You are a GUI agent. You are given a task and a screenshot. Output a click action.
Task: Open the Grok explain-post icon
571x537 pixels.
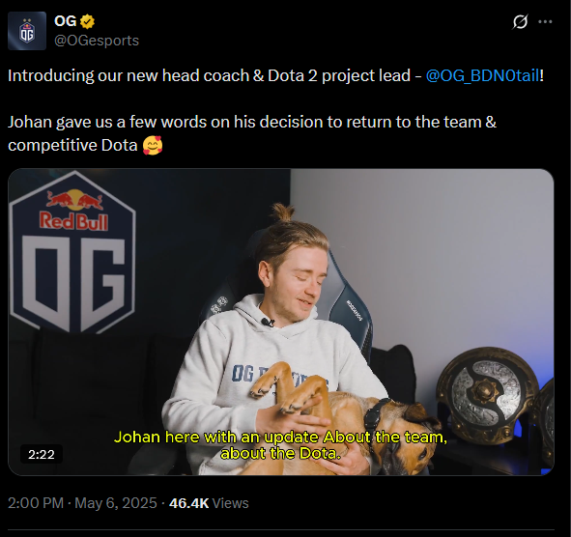(520, 22)
